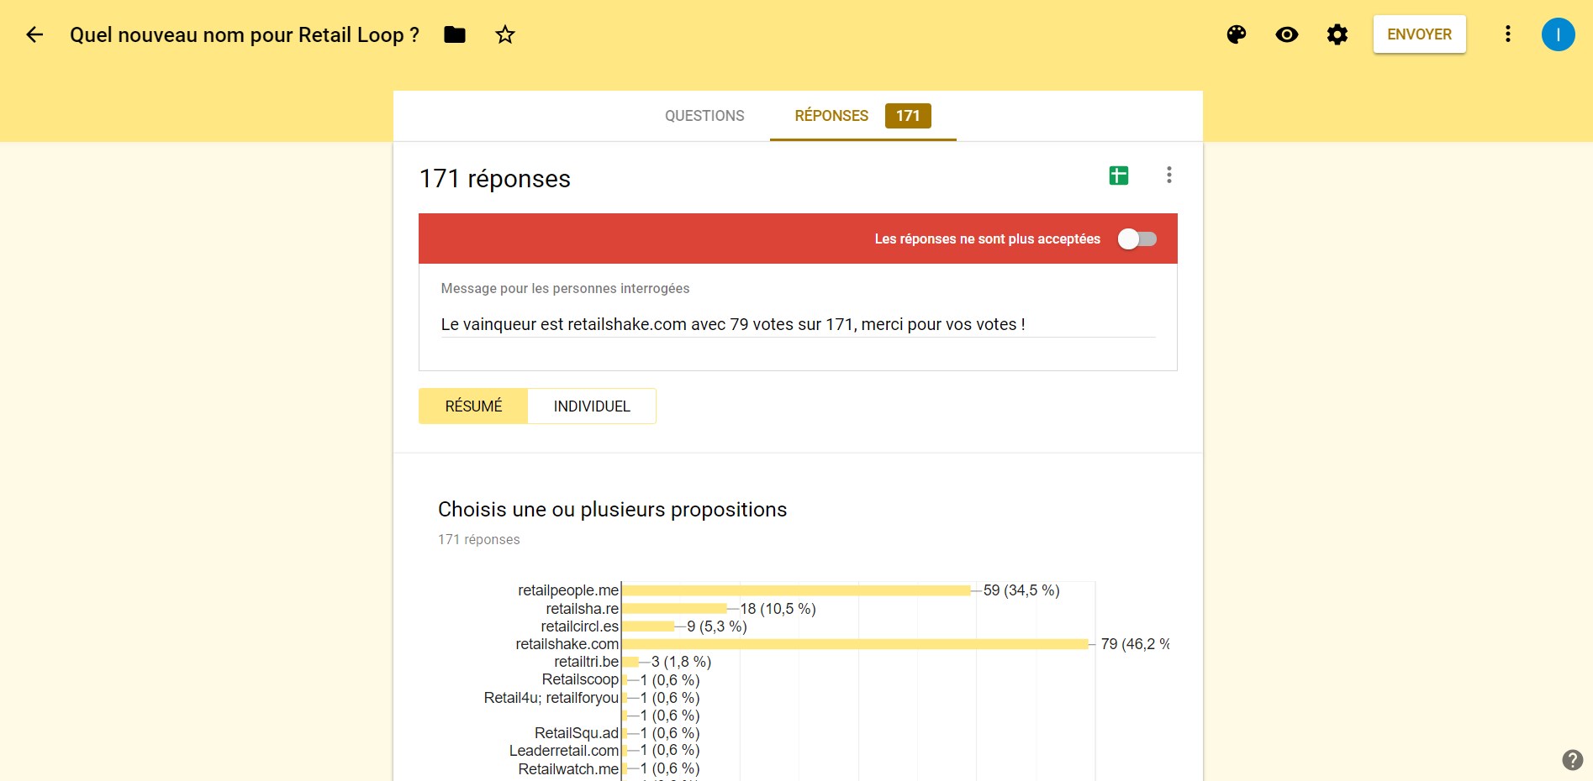This screenshot has width=1593, height=781.
Task: Click the "Retailscoop" chart label
Action: click(x=580, y=679)
